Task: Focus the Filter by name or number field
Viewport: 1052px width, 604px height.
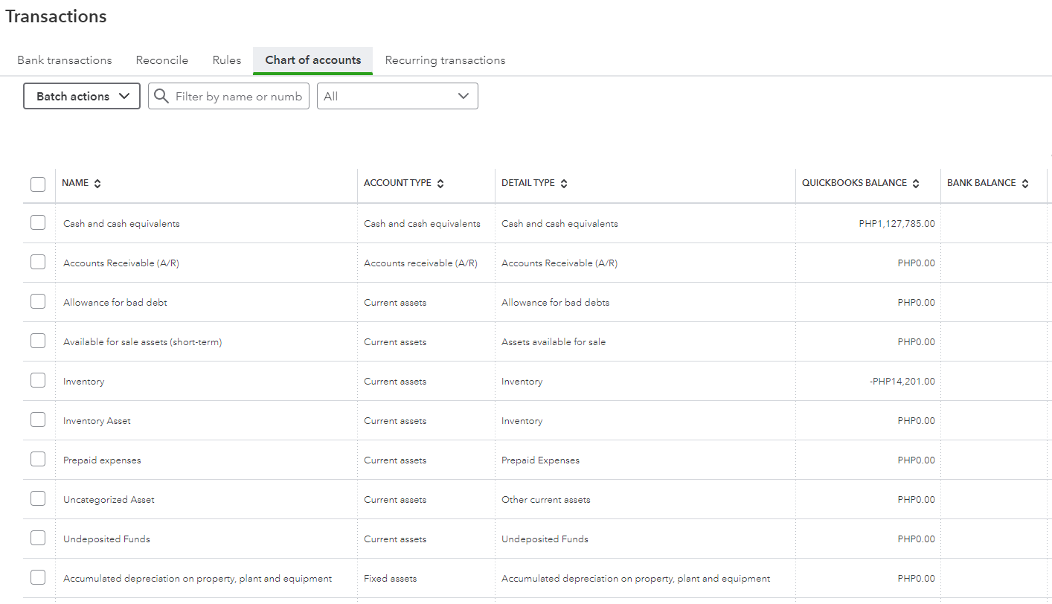Action: pyautogui.click(x=238, y=97)
